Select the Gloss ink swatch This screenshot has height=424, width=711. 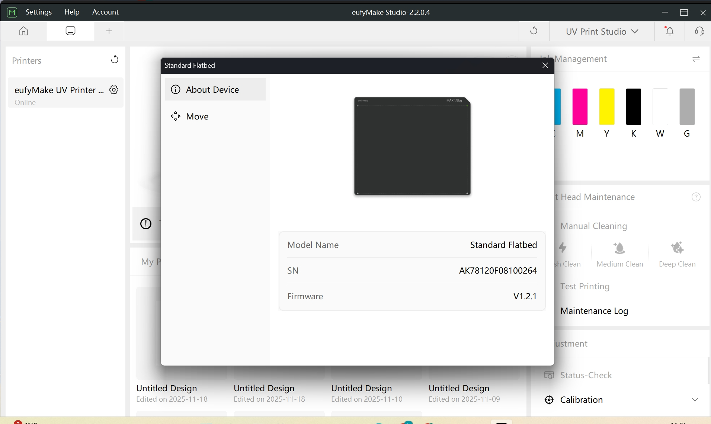pos(687,106)
